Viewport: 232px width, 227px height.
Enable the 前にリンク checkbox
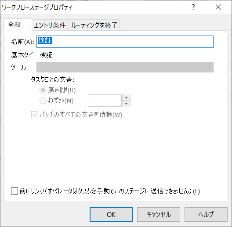click(x=14, y=191)
